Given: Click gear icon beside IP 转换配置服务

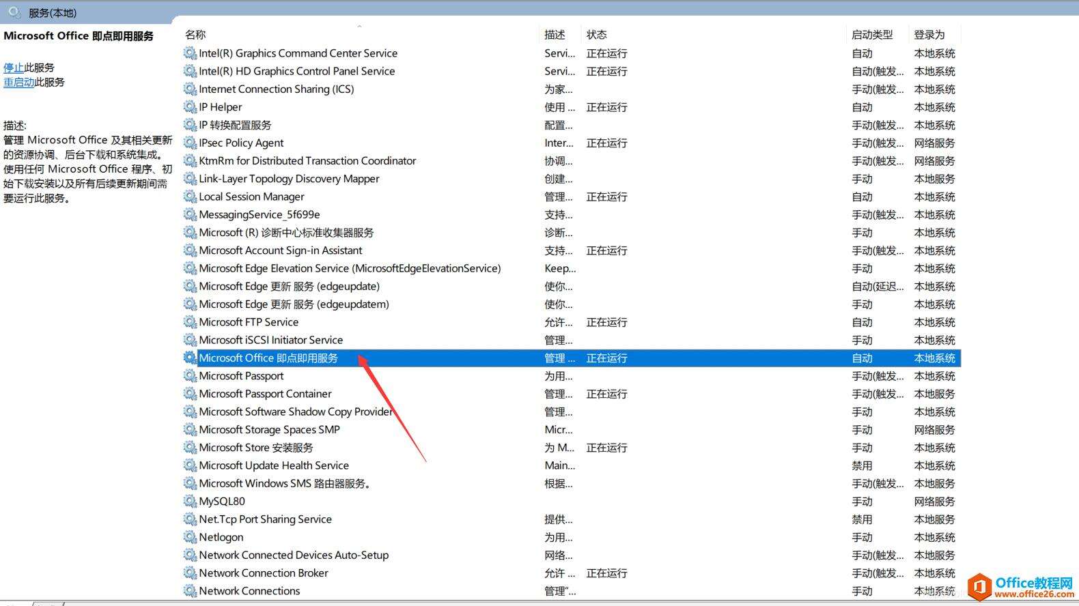Looking at the screenshot, I should tap(190, 125).
